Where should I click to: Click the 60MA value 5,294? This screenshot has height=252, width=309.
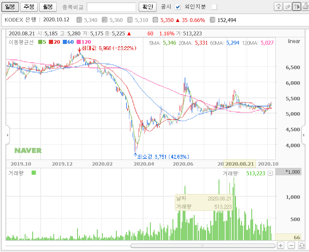click(x=233, y=43)
